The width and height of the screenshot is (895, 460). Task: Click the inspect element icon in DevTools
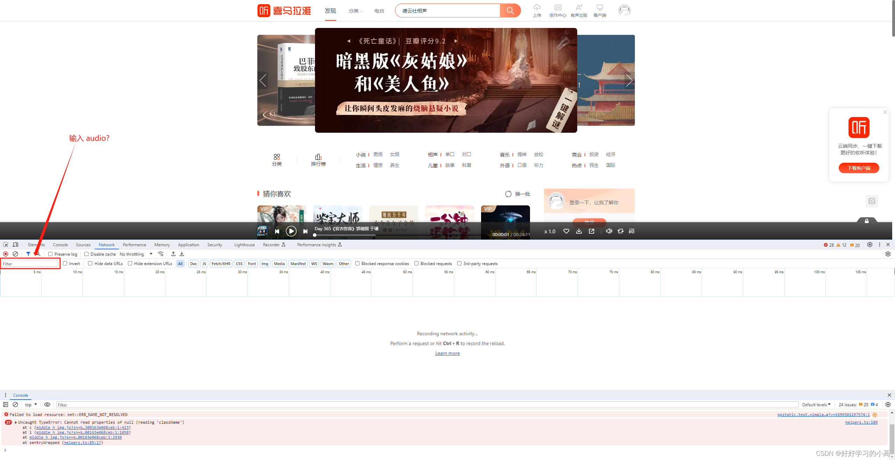tap(5, 244)
